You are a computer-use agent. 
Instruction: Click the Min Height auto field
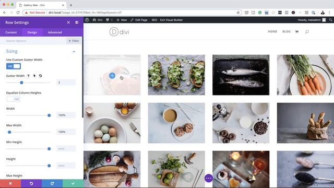coord(66,148)
